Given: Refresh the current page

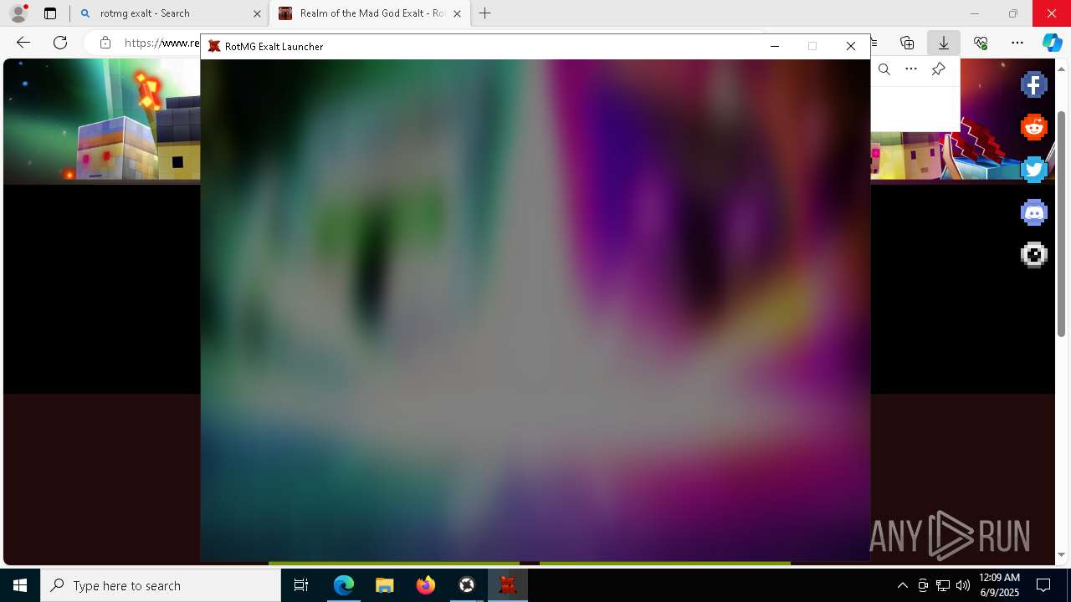Looking at the screenshot, I should pyautogui.click(x=60, y=43).
